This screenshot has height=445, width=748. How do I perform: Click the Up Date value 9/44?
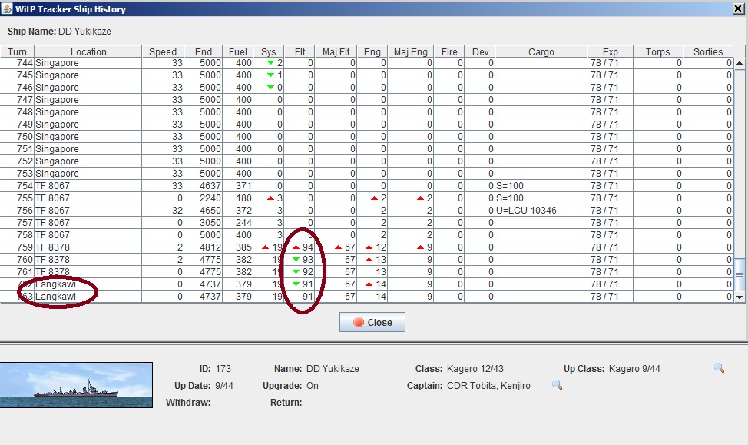(x=223, y=385)
